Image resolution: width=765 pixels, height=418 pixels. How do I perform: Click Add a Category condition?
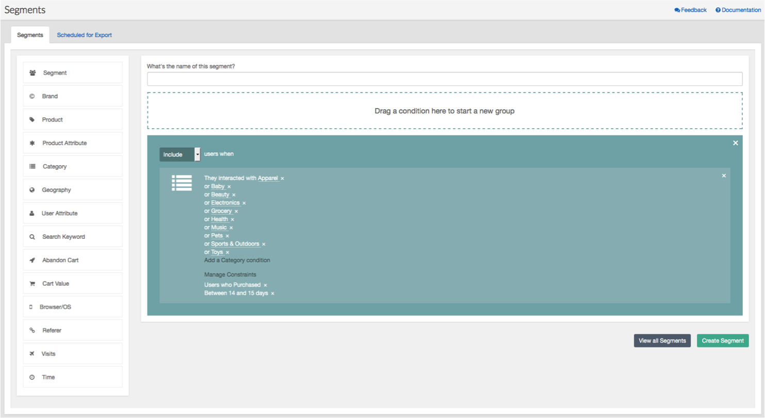tap(237, 260)
